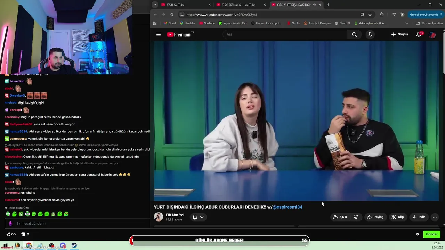Reload the page with refresh icon
The width and height of the screenshot is (445, 250).
point(172,15)
